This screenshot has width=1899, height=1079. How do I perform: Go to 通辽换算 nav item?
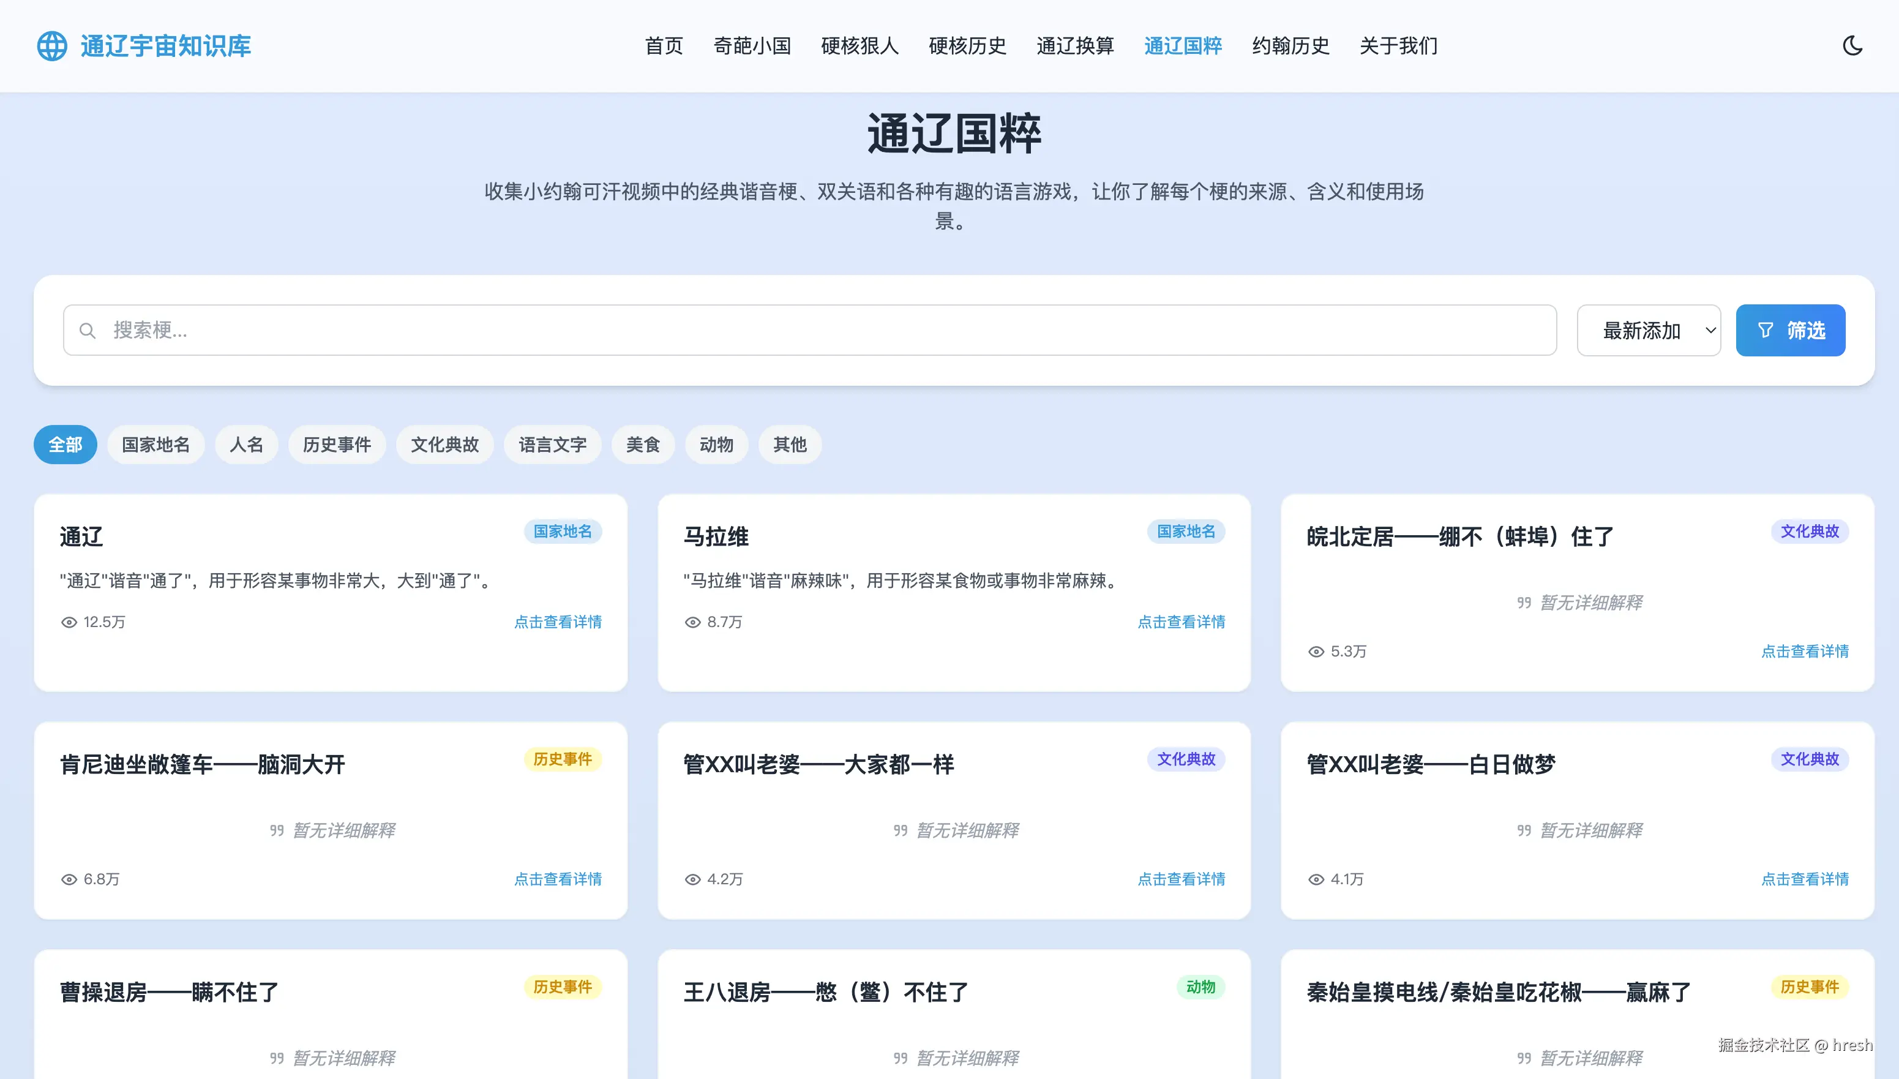pos(1076,46)
